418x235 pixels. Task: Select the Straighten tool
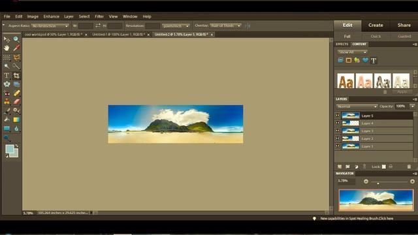16,84
